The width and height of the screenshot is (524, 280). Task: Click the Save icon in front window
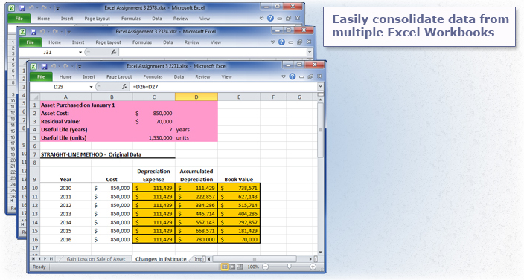(44, 66)
